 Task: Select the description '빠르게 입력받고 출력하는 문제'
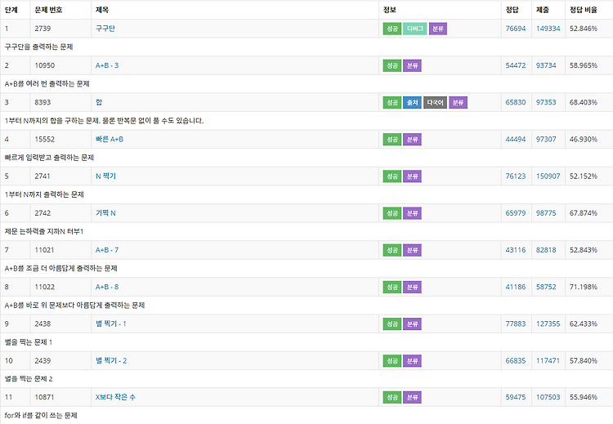49,158
